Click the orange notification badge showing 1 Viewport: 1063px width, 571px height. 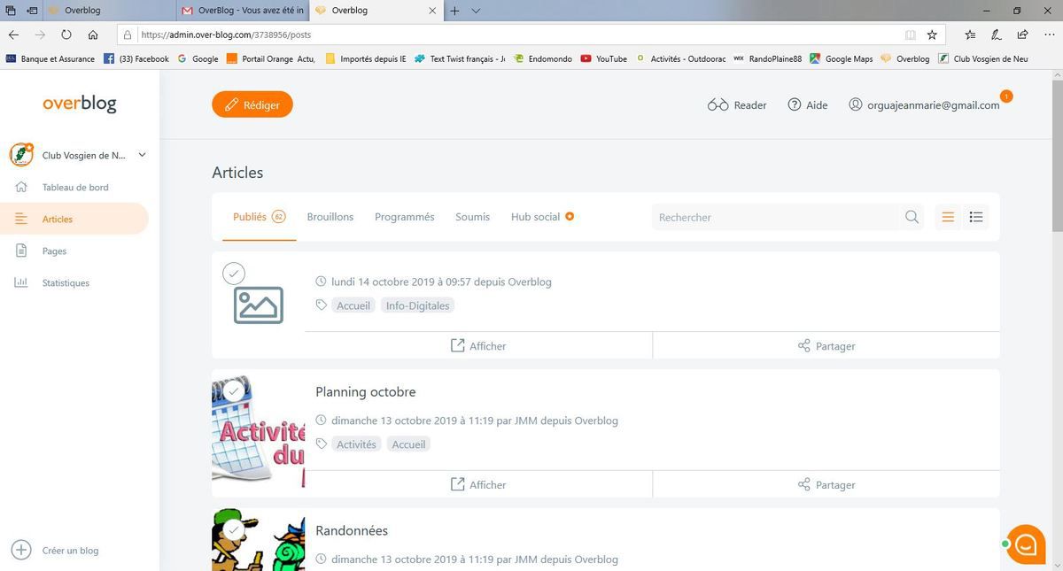coord(1006,96)
